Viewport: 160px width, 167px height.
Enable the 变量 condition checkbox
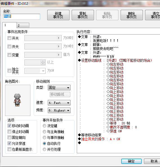point(9,55)
